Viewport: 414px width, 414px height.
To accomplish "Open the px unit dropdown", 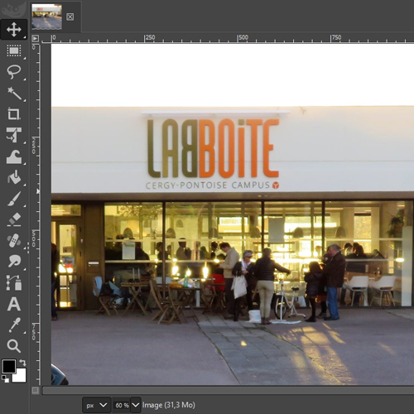I will [x=97, y=405].
